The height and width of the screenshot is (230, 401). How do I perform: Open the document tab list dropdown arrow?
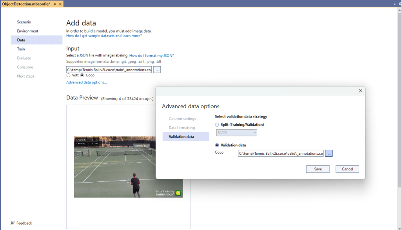pyautogui.click(x=394, y=4)
